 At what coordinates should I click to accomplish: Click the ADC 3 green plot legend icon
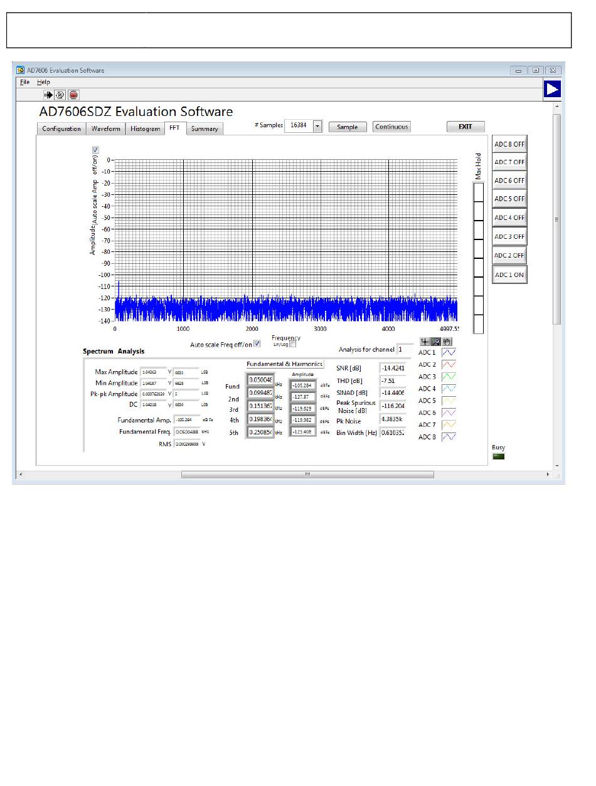point(449,377)
